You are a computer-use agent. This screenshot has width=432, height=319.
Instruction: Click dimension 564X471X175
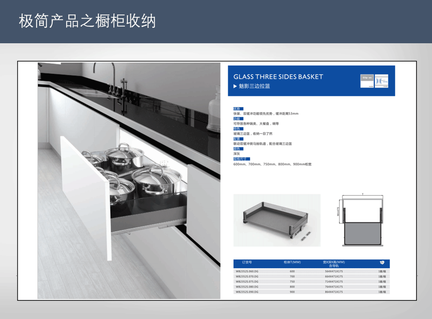[334, 271]
